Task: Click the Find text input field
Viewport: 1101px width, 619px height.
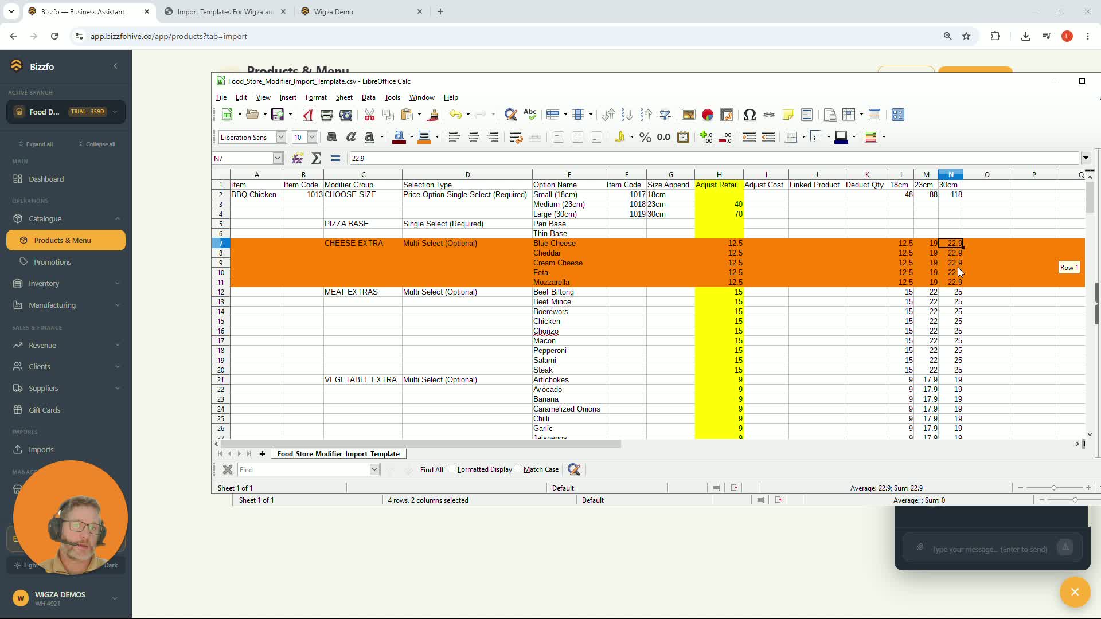Action: coord(304,469)
